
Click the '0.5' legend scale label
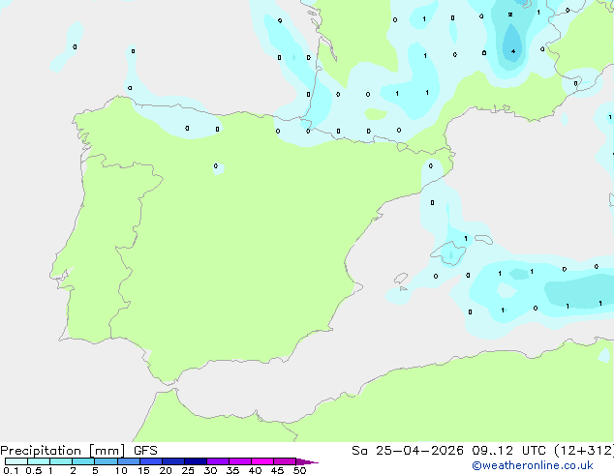tap(34, 470)
